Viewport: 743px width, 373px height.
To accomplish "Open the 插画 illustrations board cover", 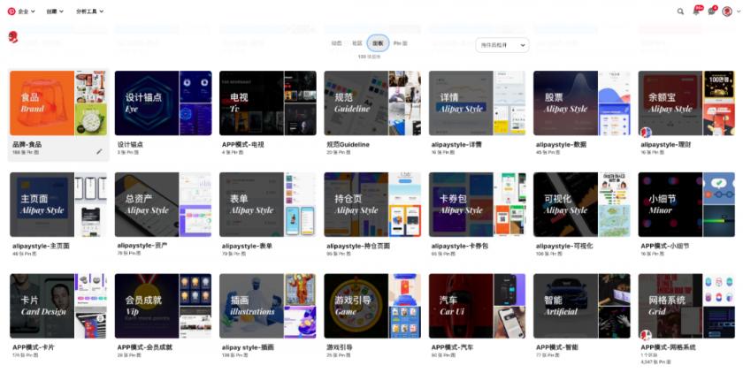I will click(268, 306).
